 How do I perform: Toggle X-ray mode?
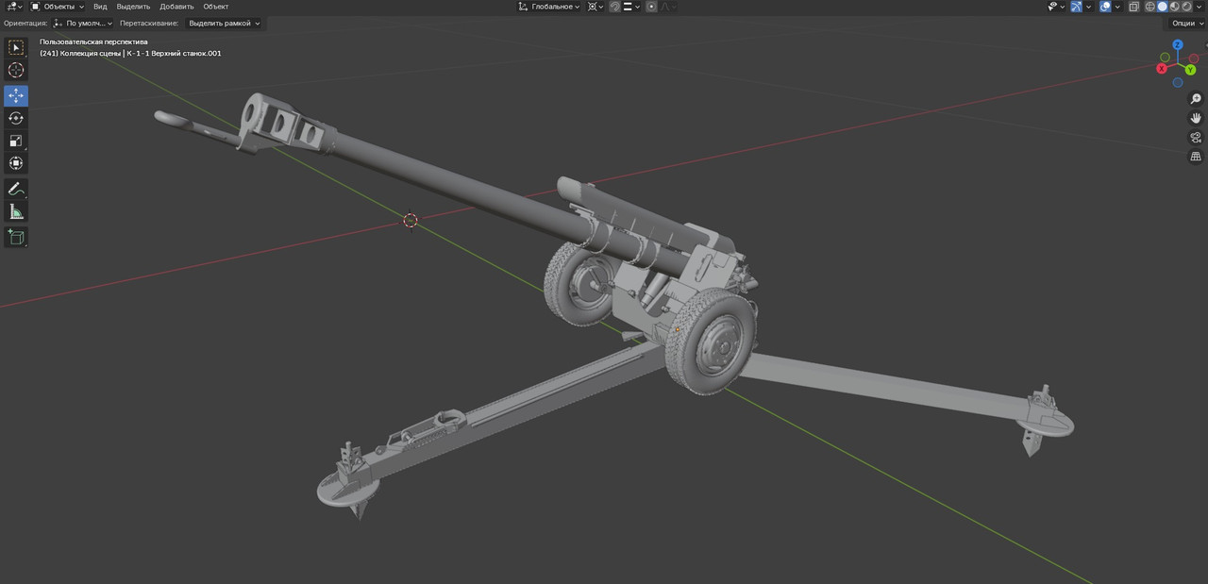tap(1134, 7)
